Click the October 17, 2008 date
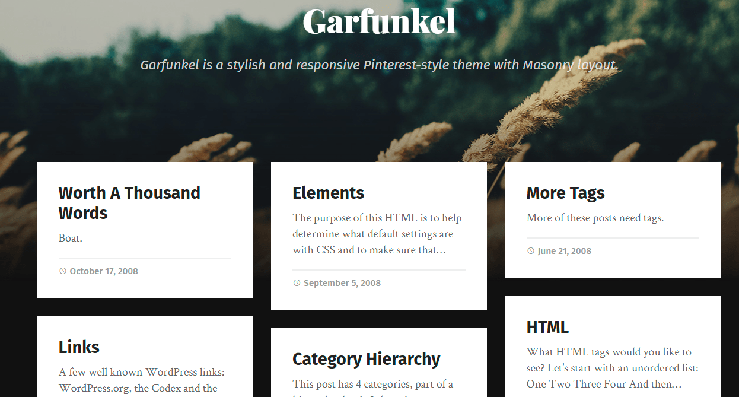739x397 pixels. pos(104,271)
